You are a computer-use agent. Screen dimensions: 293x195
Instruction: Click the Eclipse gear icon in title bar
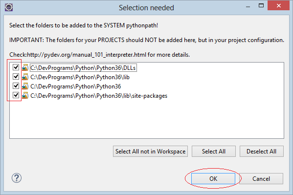click(9, 7)
